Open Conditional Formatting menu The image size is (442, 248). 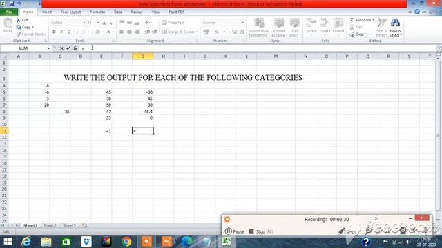point(259,28)
